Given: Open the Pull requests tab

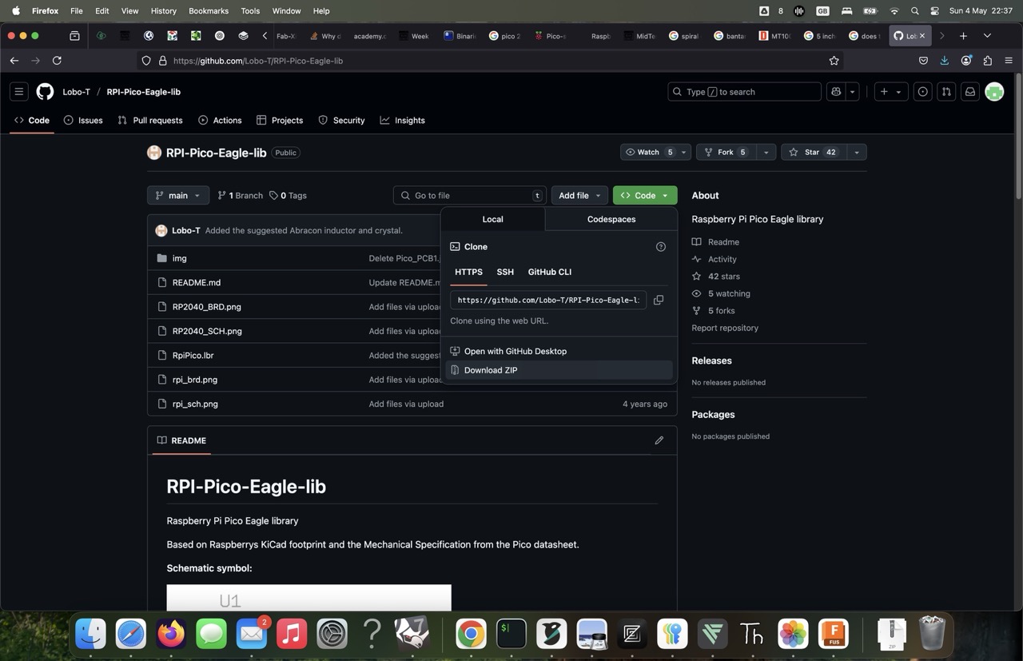Looking at the screenshot, I should coord(150,120).
